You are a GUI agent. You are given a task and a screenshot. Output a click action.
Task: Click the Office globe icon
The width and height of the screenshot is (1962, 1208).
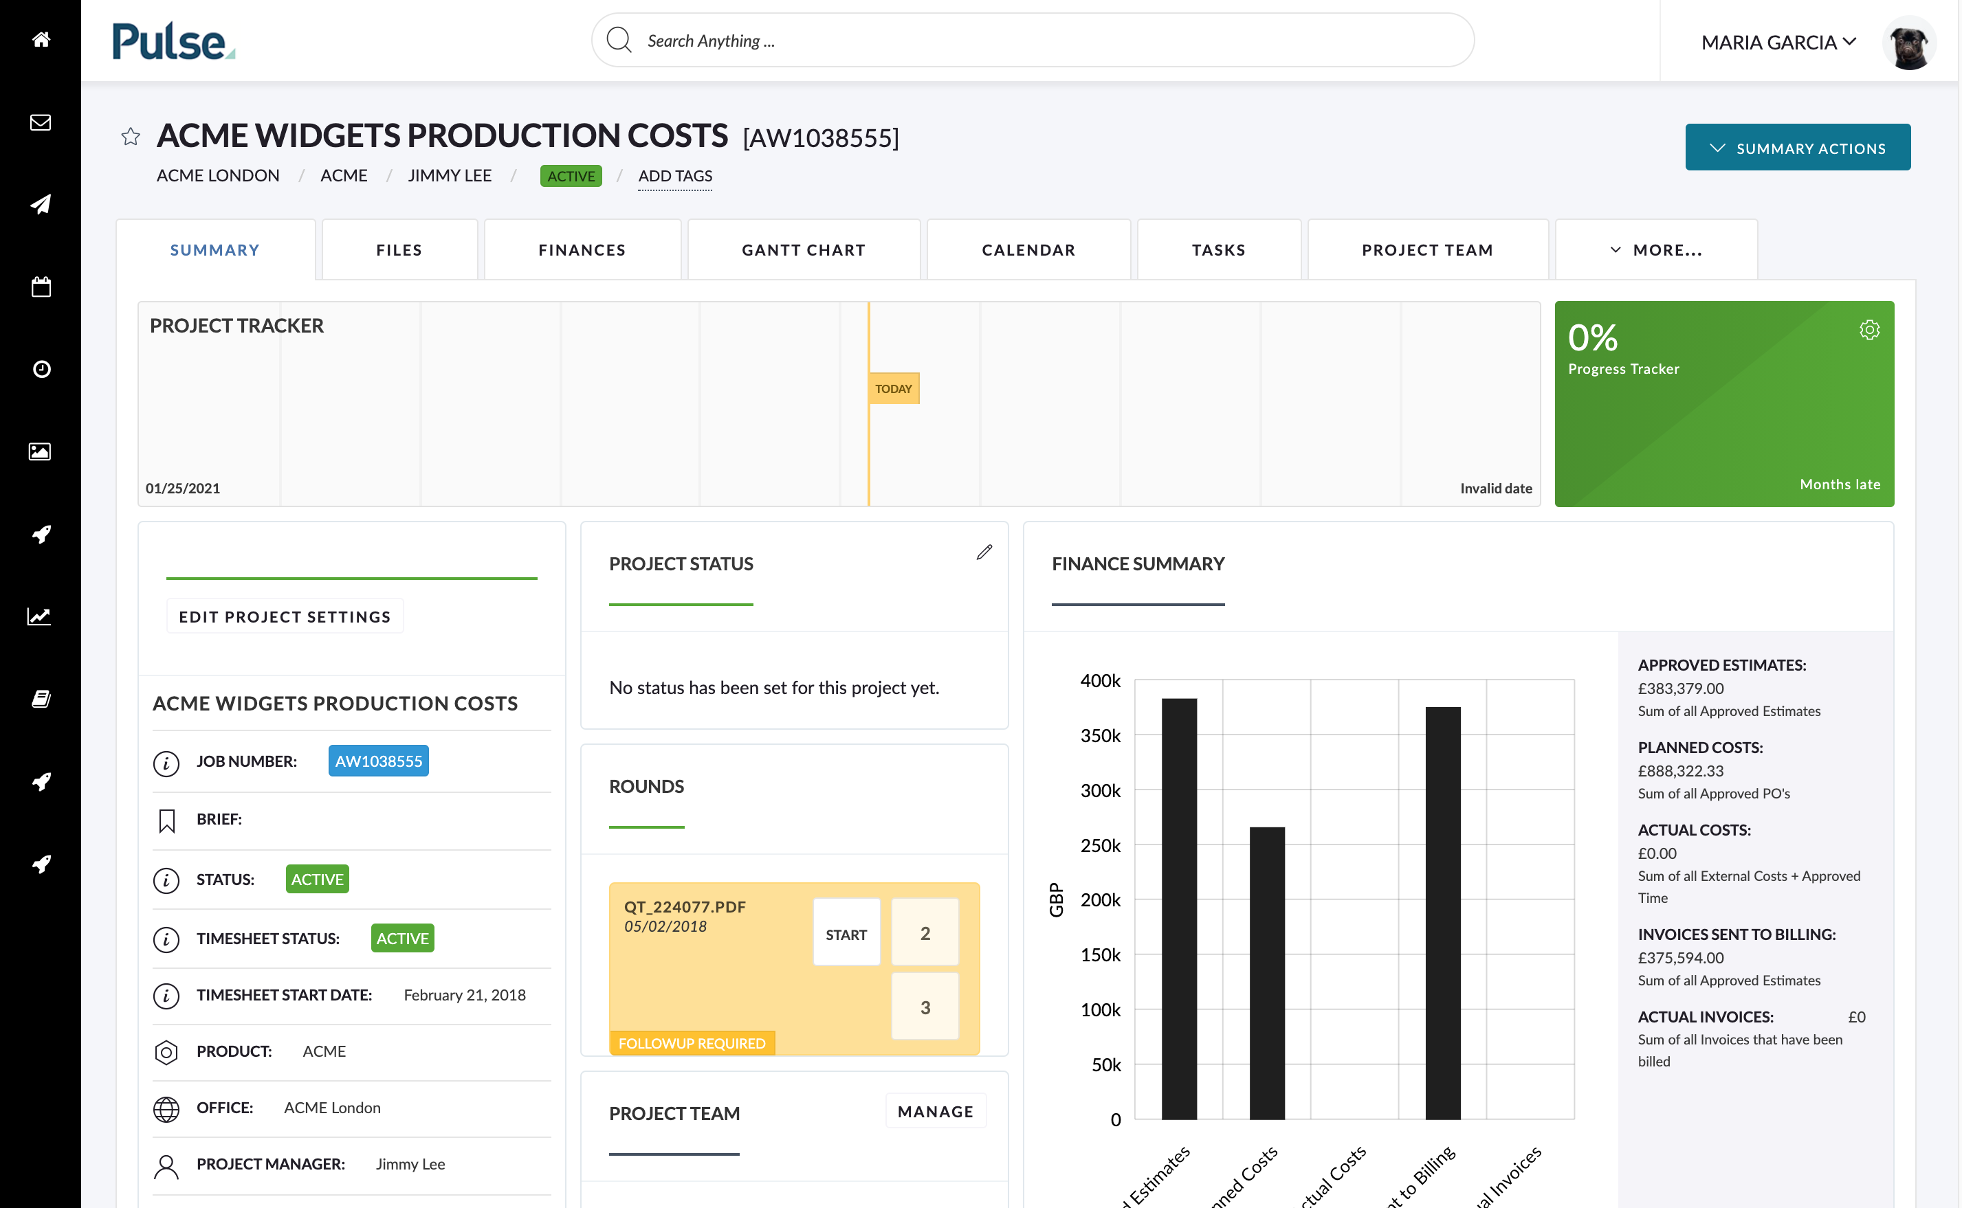[166, 1109]
